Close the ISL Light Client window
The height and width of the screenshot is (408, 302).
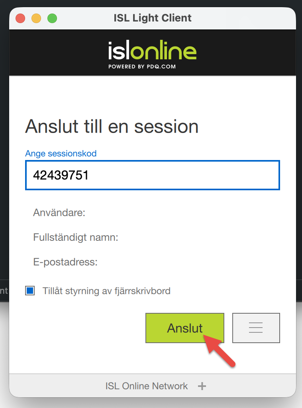tap(20, 18)
